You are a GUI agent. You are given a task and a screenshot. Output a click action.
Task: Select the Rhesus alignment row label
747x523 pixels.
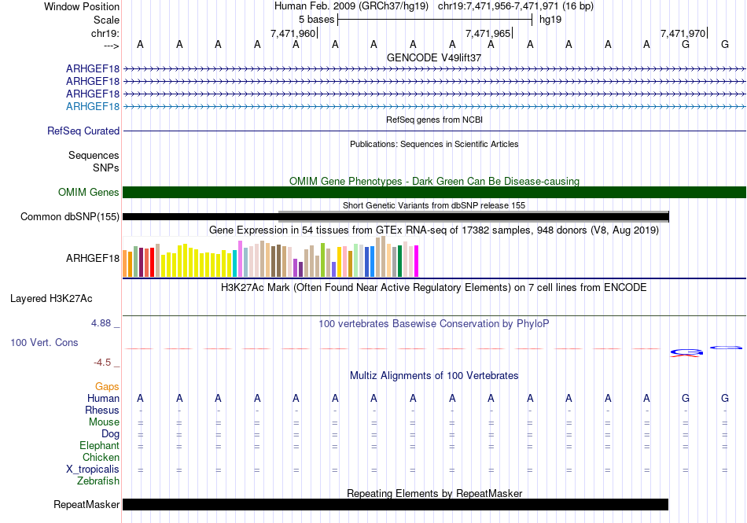(x=102, y=410)
